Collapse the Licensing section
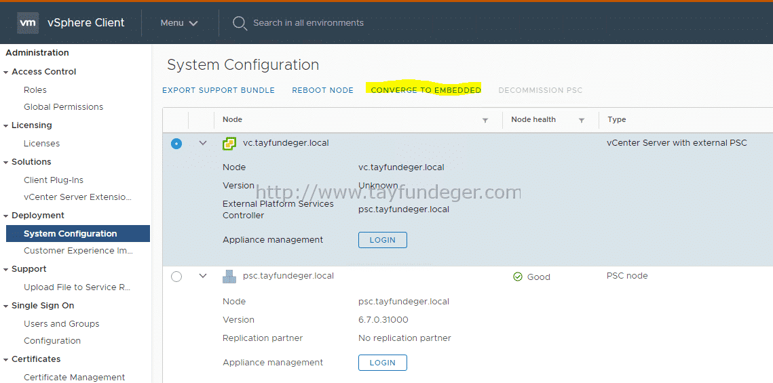This screenshot has height=383, width=773. click(x=6, y=126)
